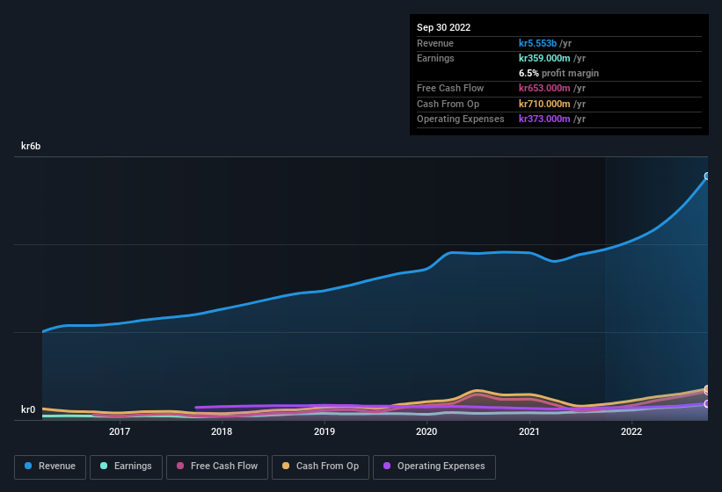This screenshot has height=492, width=722.
Task: Click the kr6b y-axis label
Action: click(x=31, y=146)
